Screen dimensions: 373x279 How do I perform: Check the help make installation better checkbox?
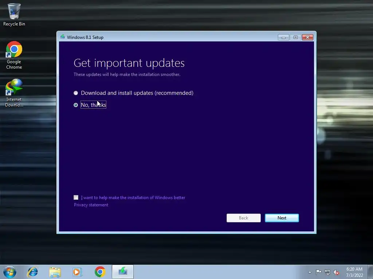pos(76,197)
